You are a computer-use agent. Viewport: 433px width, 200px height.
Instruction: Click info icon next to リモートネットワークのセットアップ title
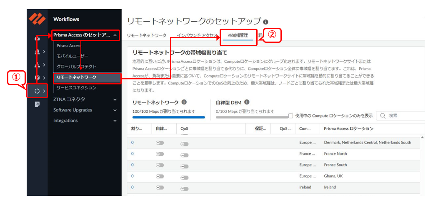(x=266, y=22)
